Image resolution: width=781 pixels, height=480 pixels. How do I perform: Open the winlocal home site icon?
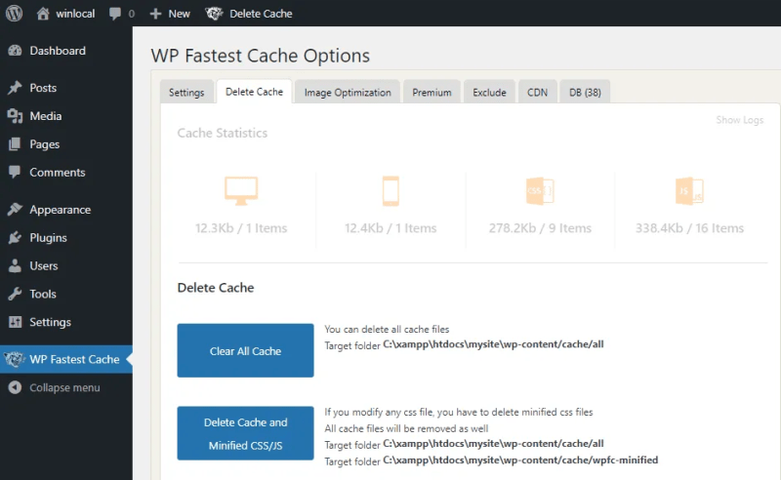point(43,14)
